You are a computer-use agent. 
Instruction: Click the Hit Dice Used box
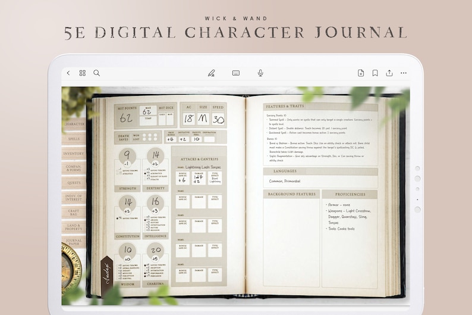pos(162,118)
